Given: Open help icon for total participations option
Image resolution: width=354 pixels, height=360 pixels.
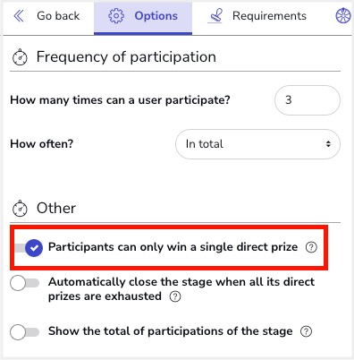Looking at the screenshot, I should [x=306, y=331].
